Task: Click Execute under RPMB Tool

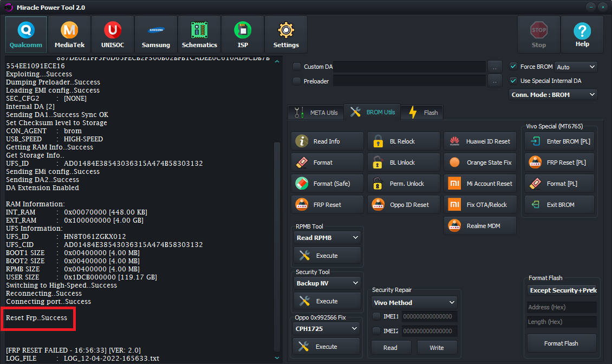Action: (x=327, y=256)
